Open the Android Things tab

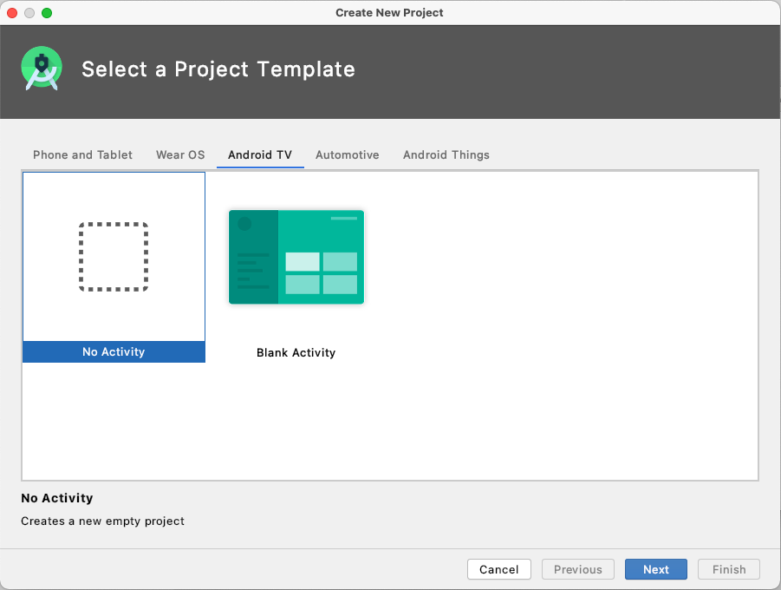click(446, 154)
